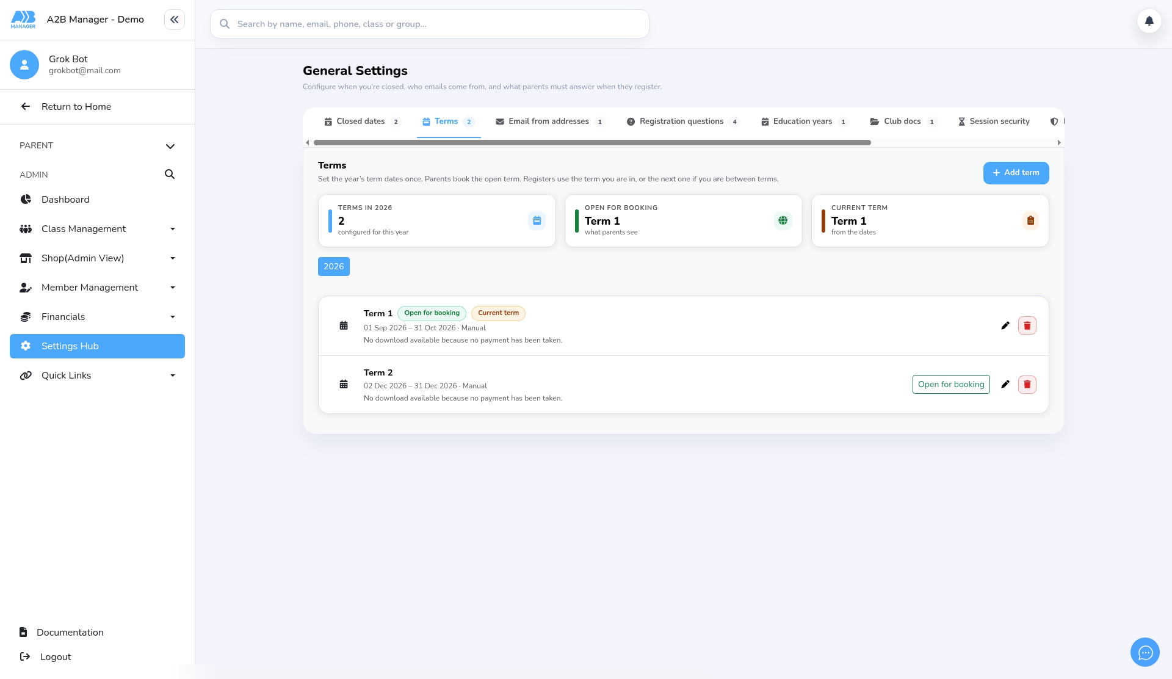Click the clipboard icon in Current Term card
The image size is (1172, 679).
click(x=1030, y=220)
